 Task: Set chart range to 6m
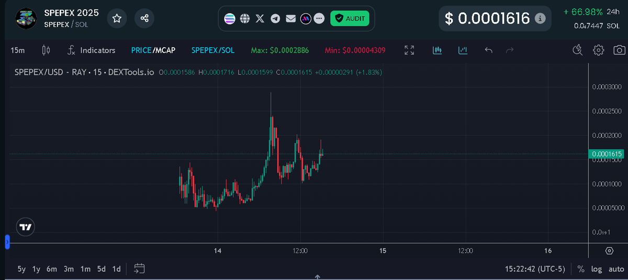(51, 269)
